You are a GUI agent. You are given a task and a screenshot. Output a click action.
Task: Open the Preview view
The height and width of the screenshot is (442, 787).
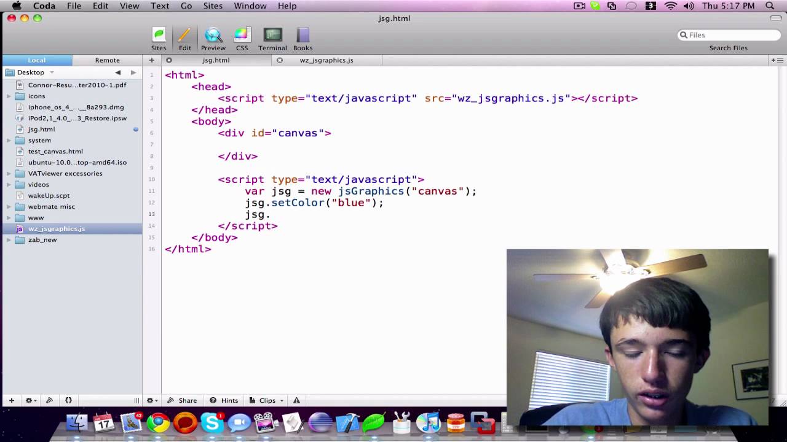pos(213,39)
